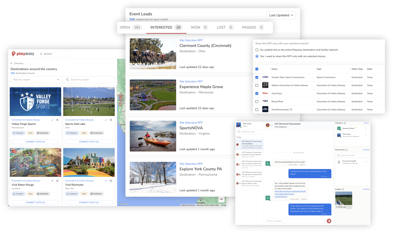Viewport: 393px width, 233px height.
Task: Click the Experience Maple Grove lead title
Action: click(x=201, y=87)
